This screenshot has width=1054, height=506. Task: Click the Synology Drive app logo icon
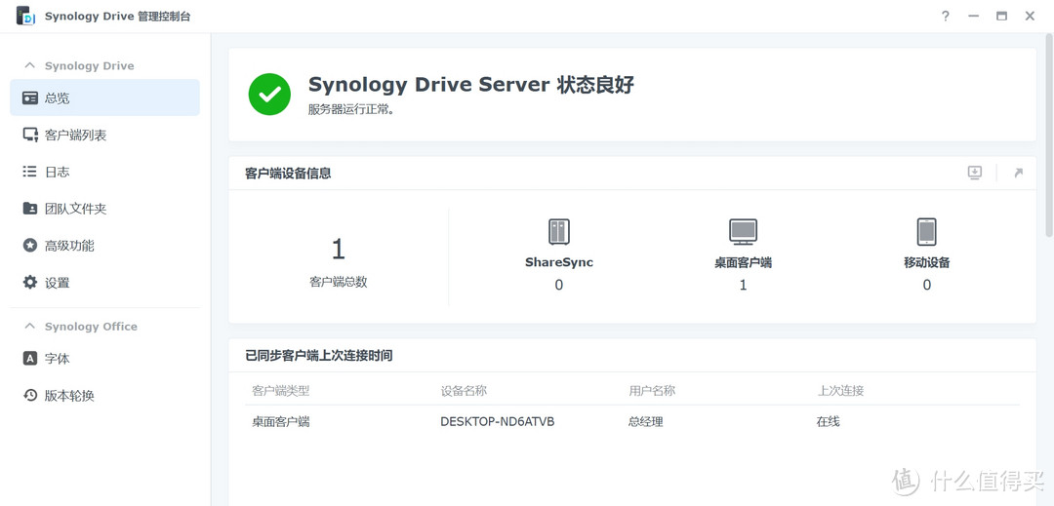25,17
